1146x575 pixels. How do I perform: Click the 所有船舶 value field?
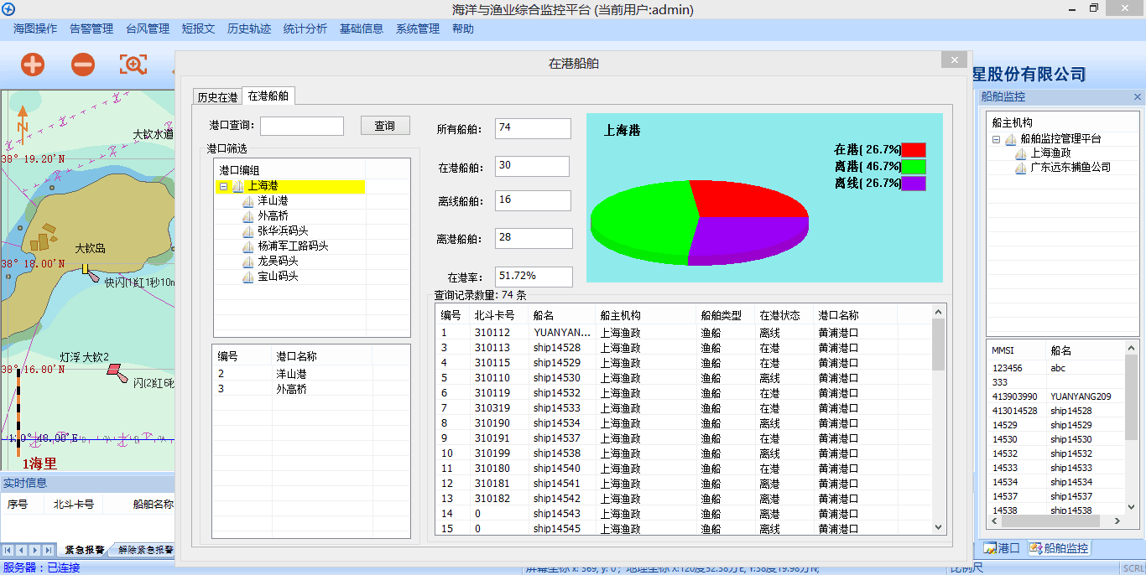533,128
